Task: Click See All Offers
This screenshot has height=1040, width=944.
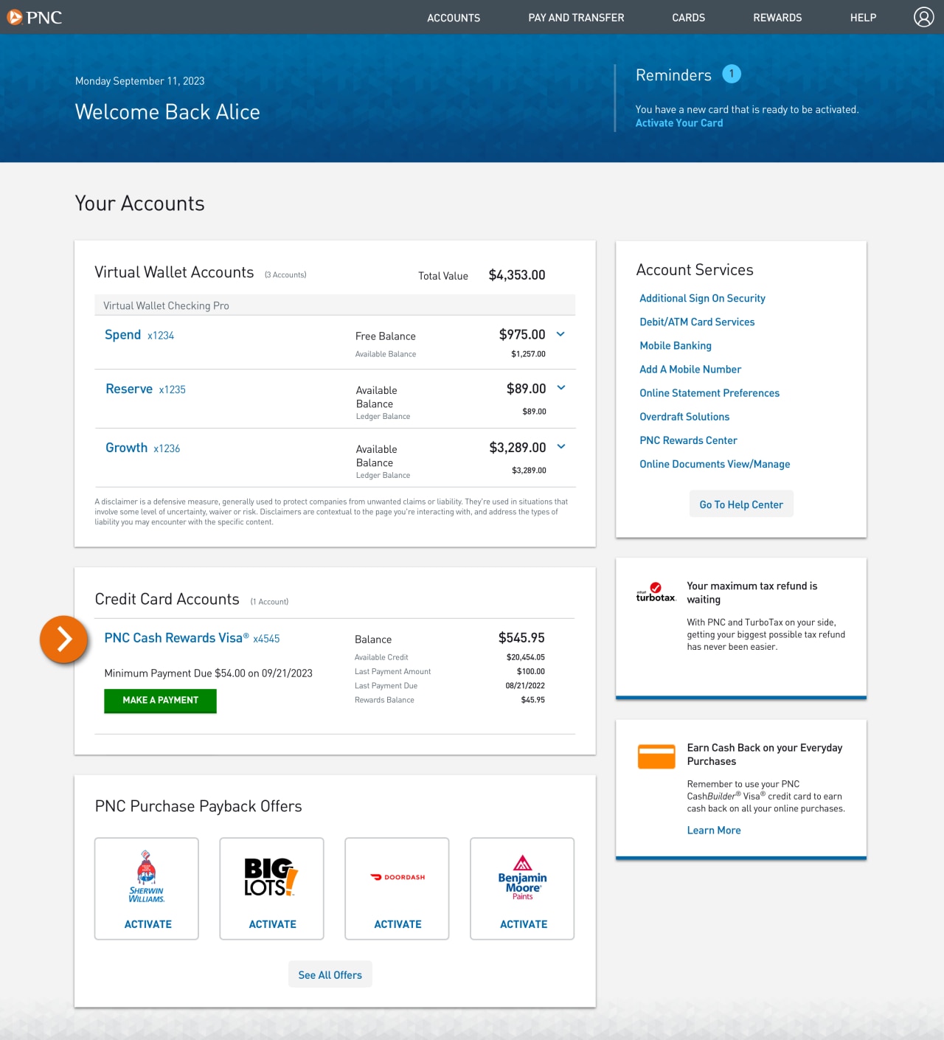Action: [x=330, y=974]
